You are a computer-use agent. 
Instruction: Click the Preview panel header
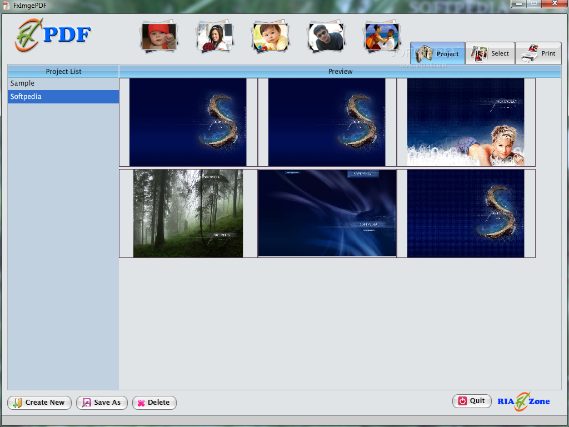point(340,72)
